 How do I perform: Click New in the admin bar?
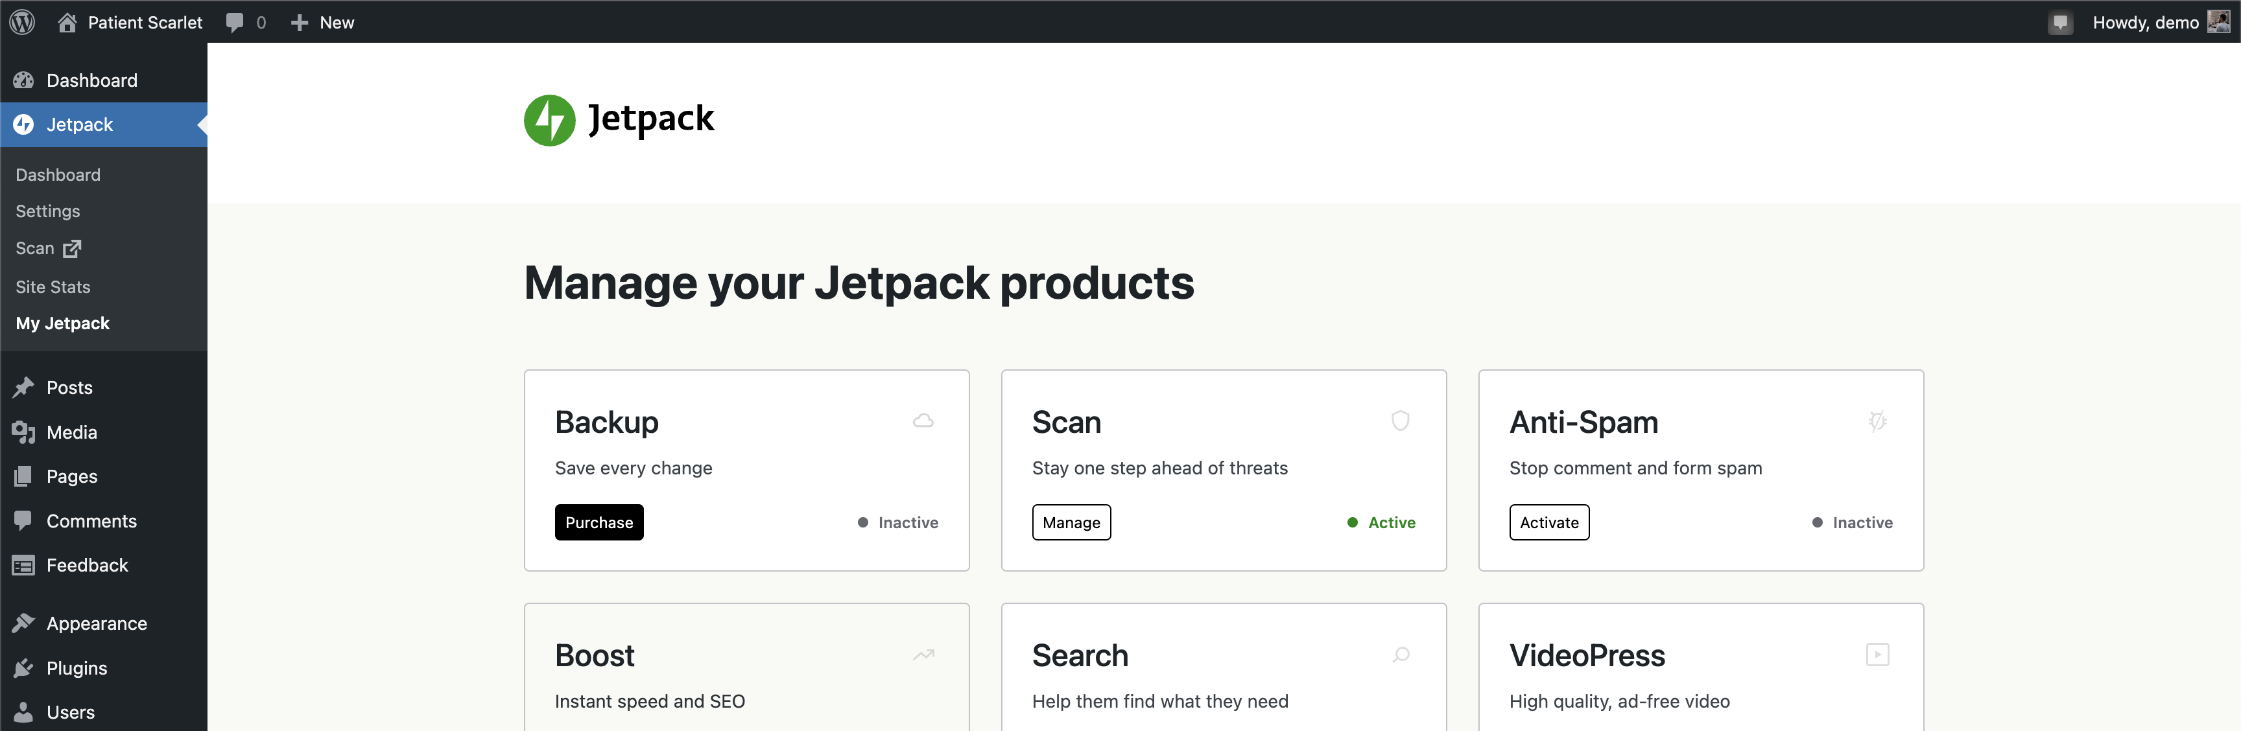click(x=337, y=23)
